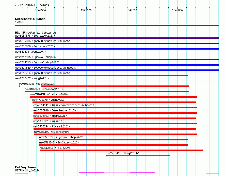Click the blue bar under esv3639689
The image size is (226, 176).
117,70
